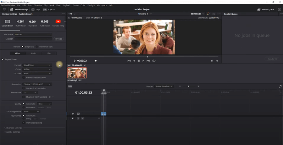Select the Custom Export preset icon
283x145 pixels.
click(x=7, y=21)
